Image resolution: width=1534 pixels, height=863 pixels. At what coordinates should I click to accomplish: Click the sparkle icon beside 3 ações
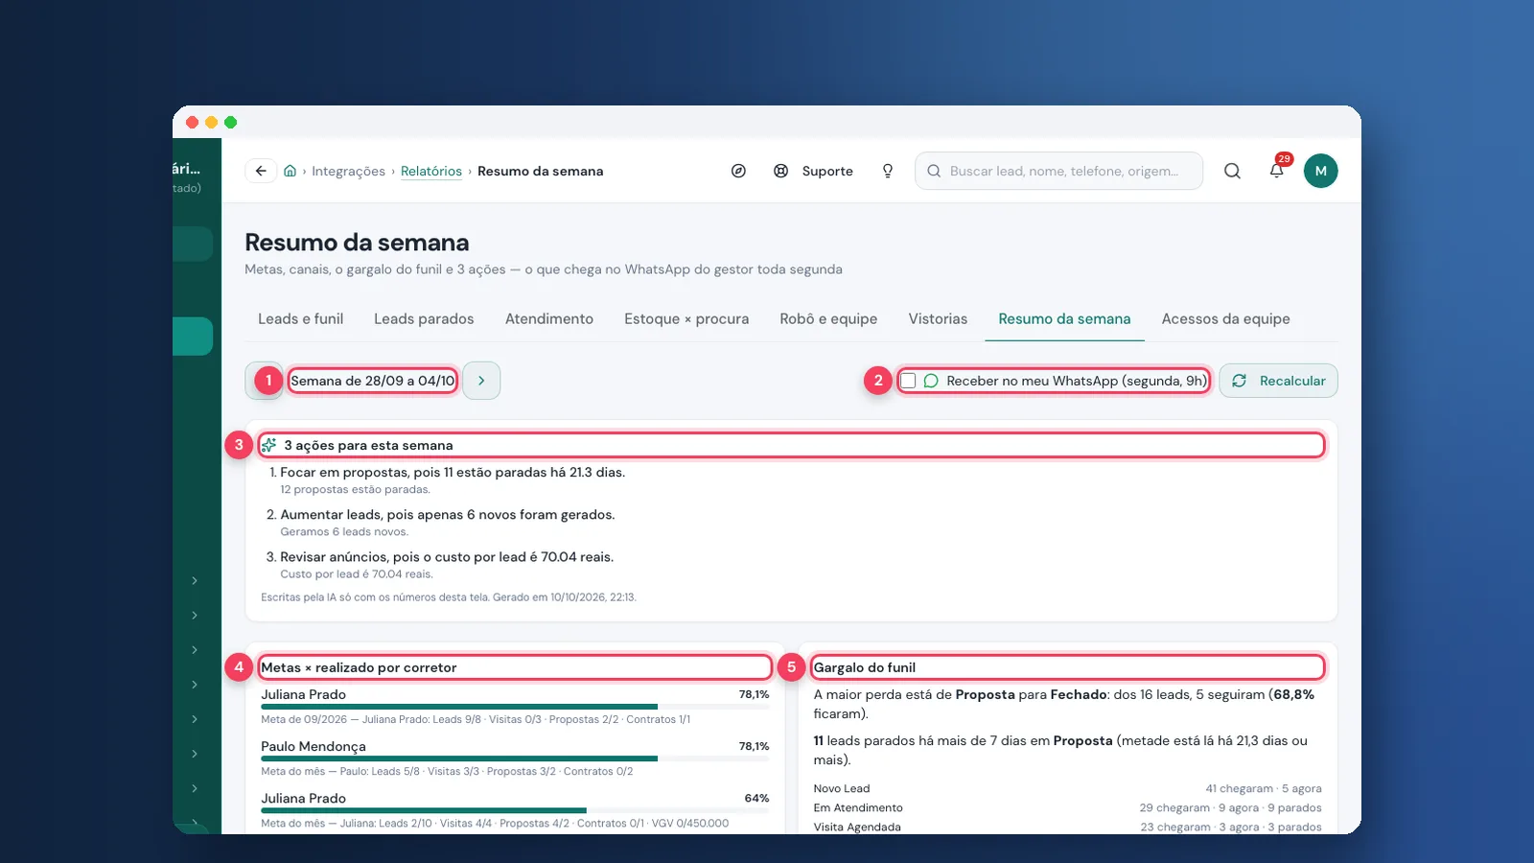click(269, 445)
